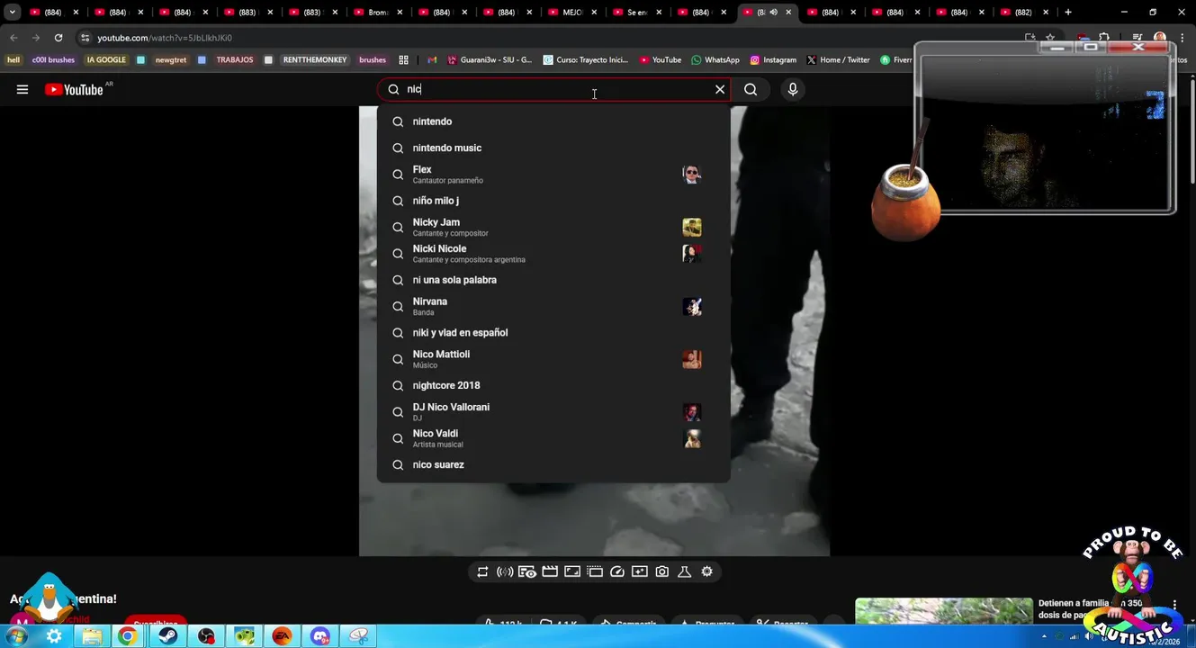Screen dimensions: 1196x648
Task: Click the volume boost lightning icon
Action: (505, 571)
